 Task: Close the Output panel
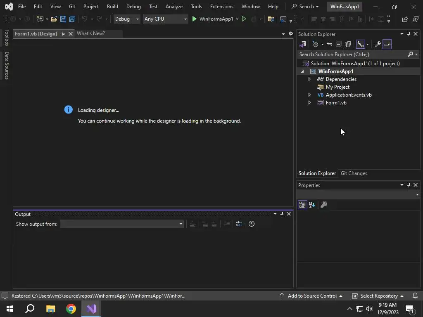pyautogui.click(x=289, y=214)
